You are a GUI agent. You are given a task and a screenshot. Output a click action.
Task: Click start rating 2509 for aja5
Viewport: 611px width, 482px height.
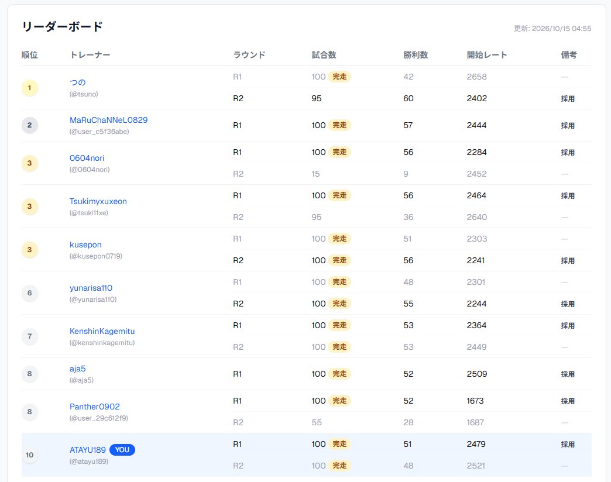pos(477,374)
